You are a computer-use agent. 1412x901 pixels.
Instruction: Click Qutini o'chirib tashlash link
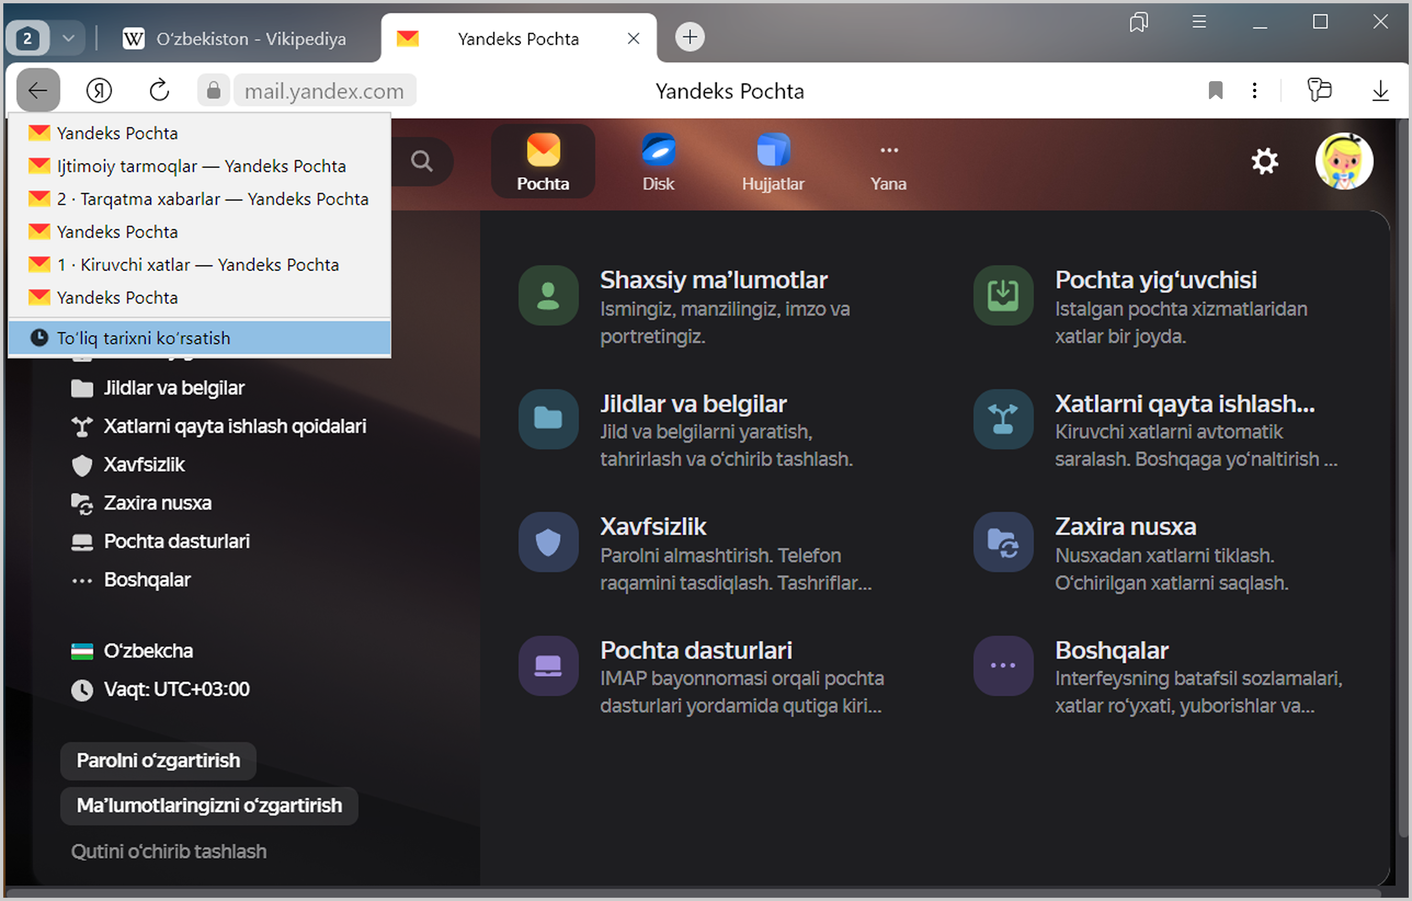169,851
